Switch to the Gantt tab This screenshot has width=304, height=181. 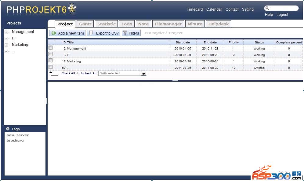85,24
